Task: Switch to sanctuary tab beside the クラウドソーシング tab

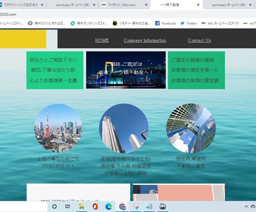Action: 73,5
